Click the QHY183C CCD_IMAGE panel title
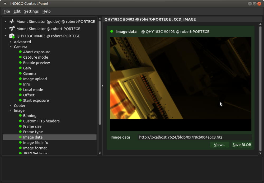Image resolution: width=264 pixels, height=183 pixels. 150,19
